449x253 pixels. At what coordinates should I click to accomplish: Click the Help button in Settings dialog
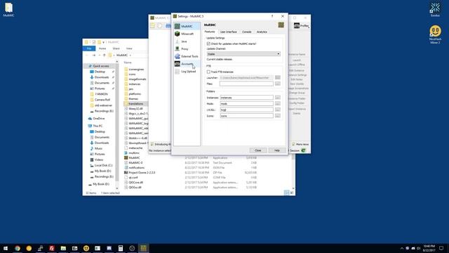pos(277,150)
